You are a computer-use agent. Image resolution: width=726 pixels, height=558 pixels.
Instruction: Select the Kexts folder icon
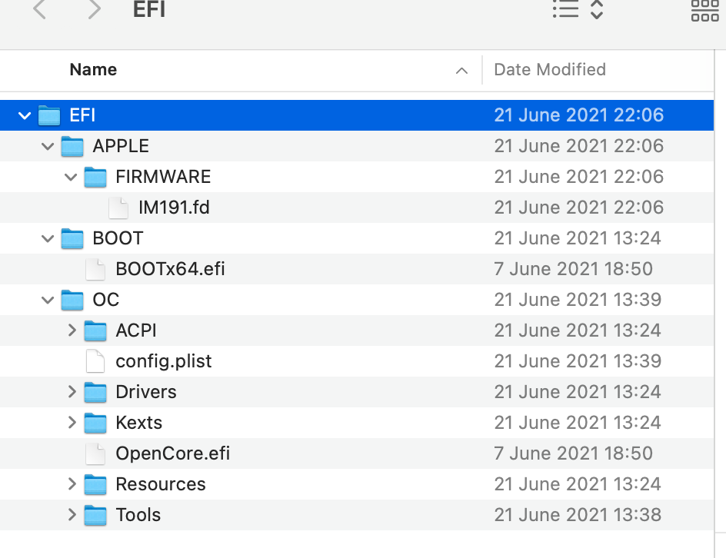[x=95, y=423]
